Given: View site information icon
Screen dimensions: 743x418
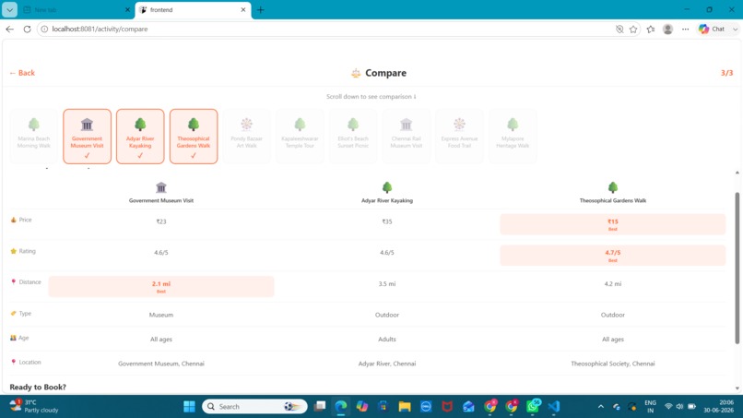Looking at the screenshot, I should pos(44,29).
